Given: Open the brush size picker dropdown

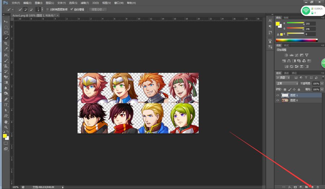Looking at the screenshot, I should [x=42, y=9].
